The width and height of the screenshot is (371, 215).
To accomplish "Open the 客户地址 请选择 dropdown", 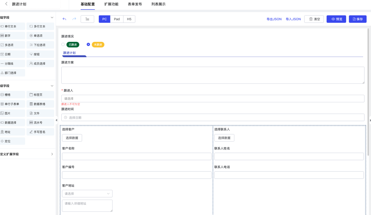I will [87, 194].
